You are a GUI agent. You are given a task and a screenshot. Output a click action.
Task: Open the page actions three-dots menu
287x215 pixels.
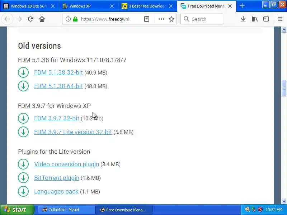161,19
